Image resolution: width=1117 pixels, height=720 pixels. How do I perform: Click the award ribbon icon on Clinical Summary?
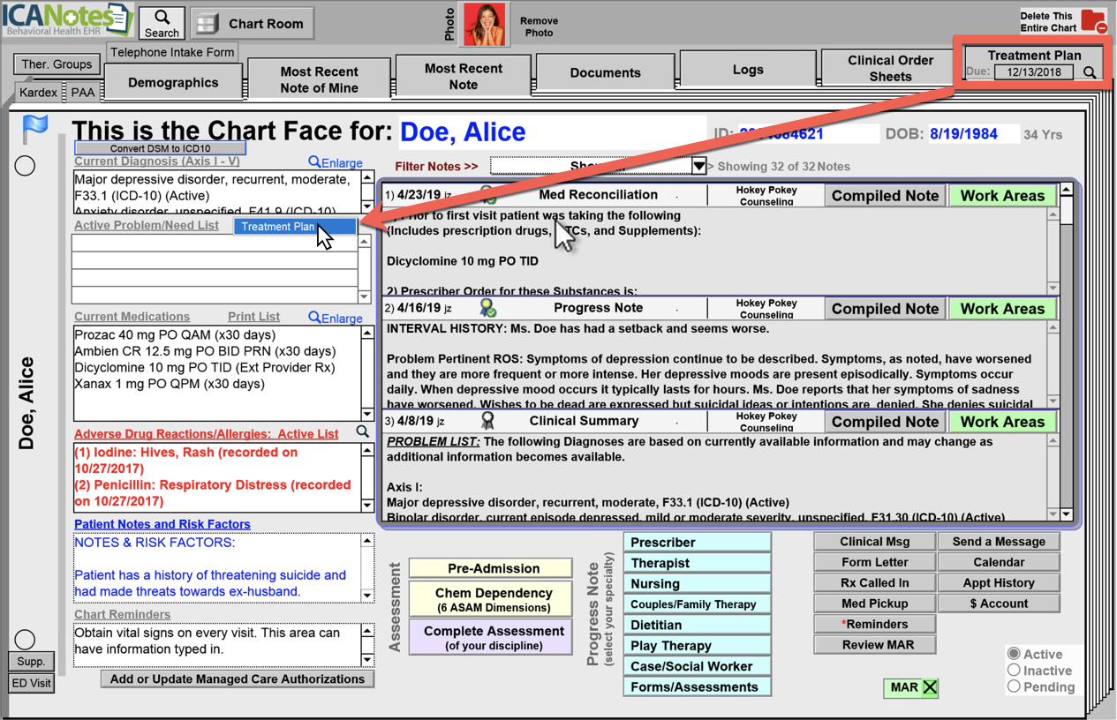tap(487, 421)
